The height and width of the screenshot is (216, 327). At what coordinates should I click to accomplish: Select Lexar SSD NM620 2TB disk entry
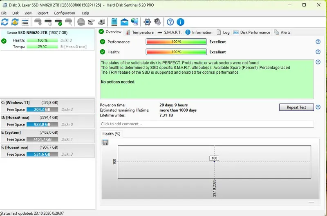click(47, 40)
